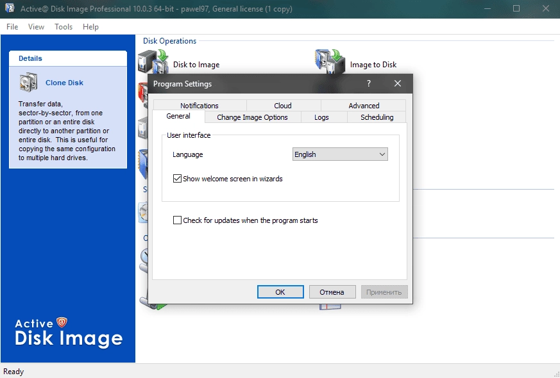Viewport: 560px width, 378px height.
Task: Click the Clone Disk link in Details
Action: tap(64, 83)
